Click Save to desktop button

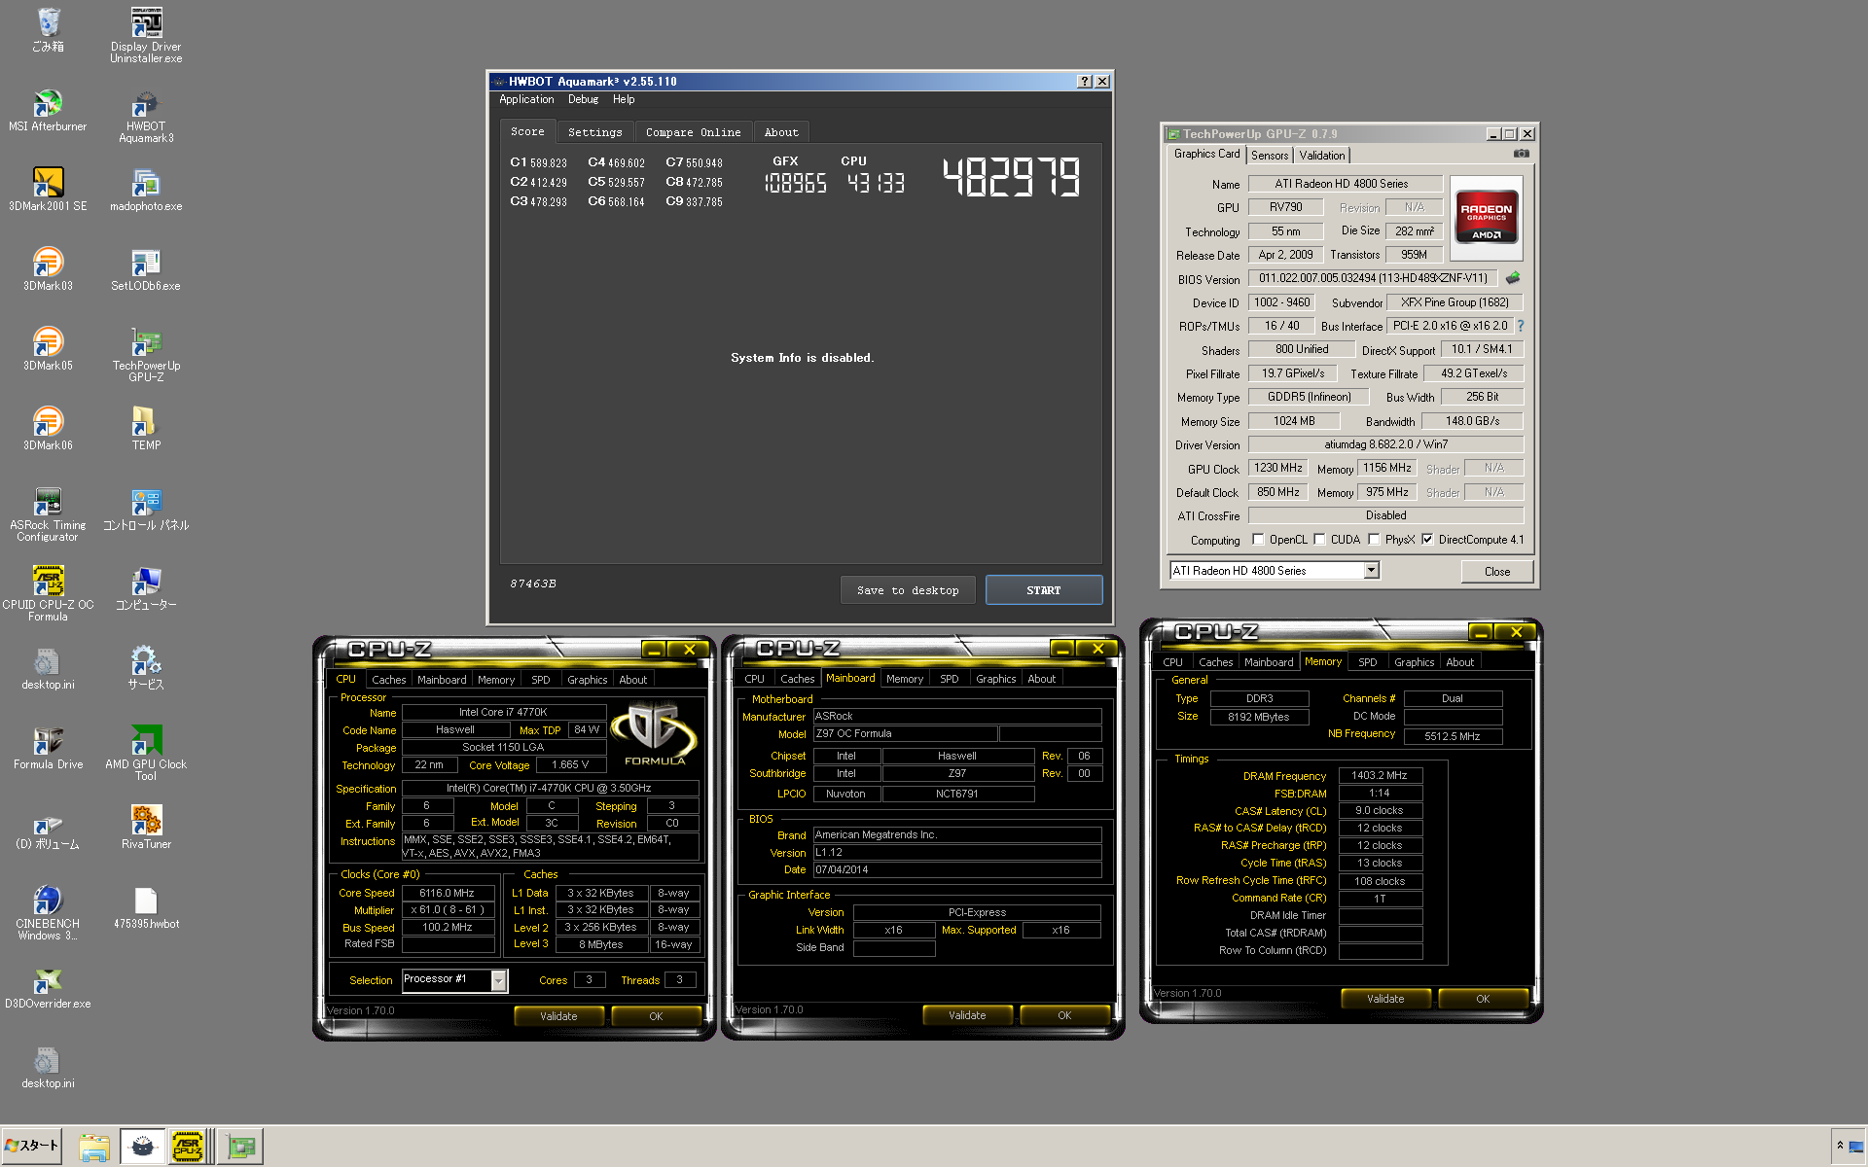click(907, 590)
